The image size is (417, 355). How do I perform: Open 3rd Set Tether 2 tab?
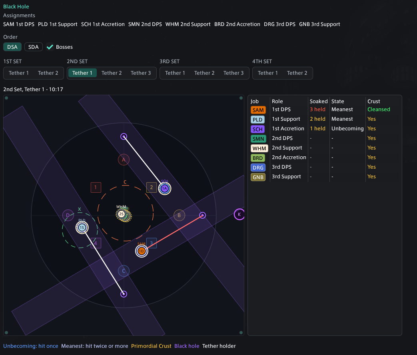(x=204, y=73)
